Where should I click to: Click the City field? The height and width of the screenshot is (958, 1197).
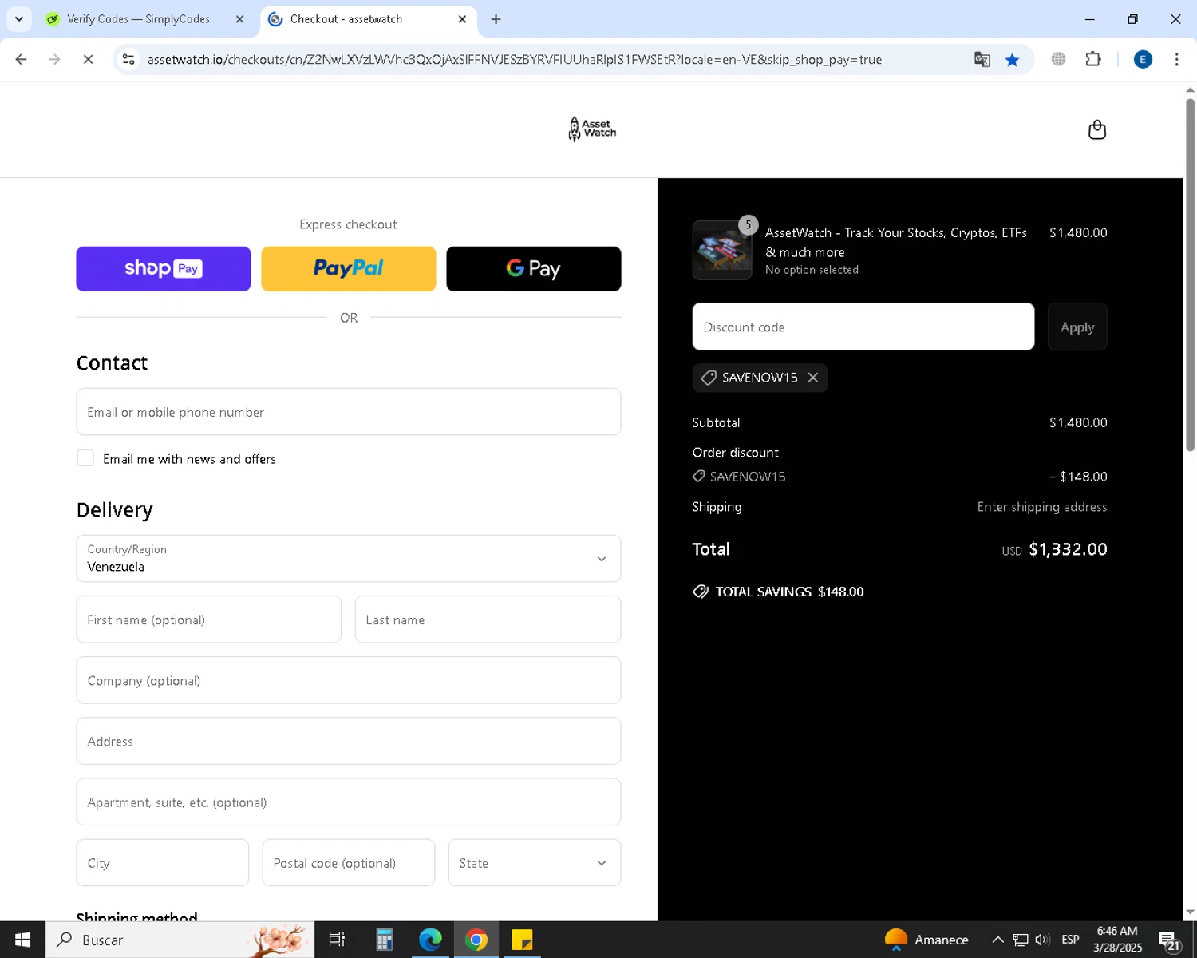[x=163, y=862]
